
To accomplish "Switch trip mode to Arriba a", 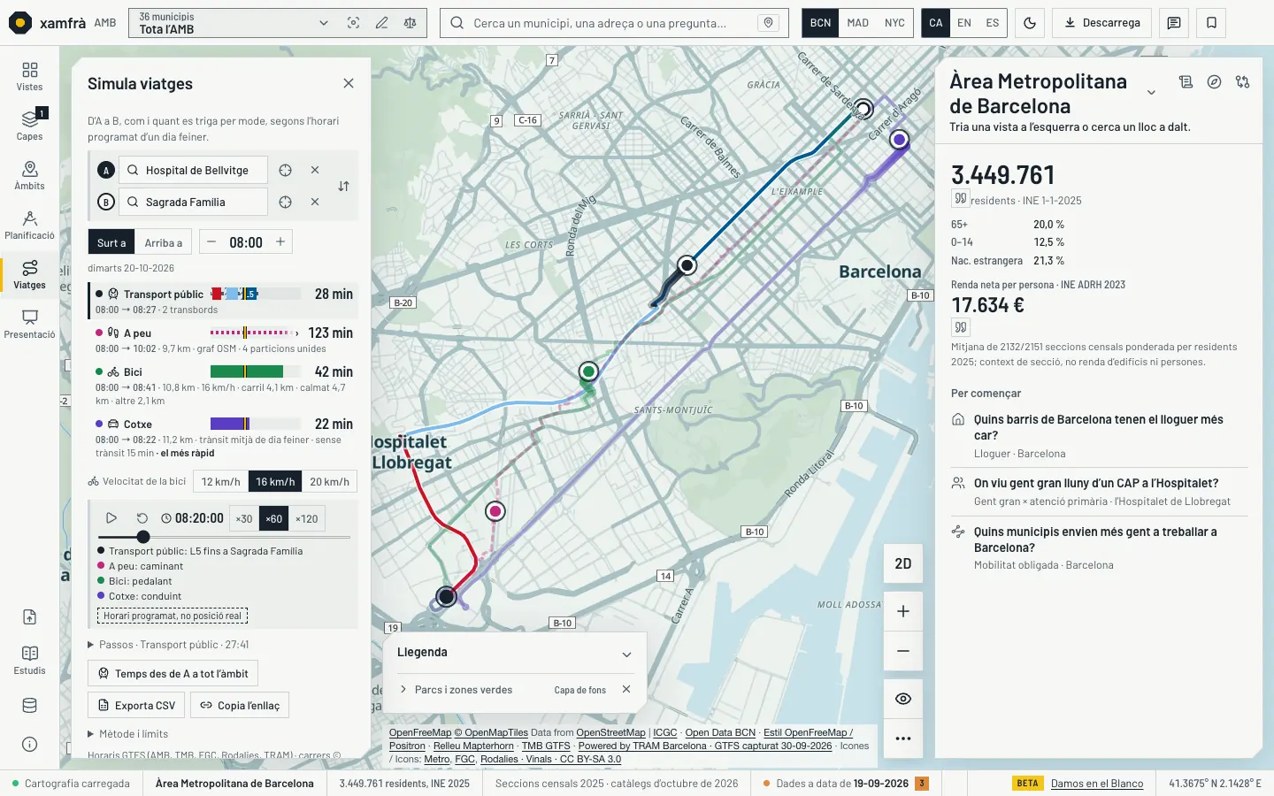I will 164,242.
